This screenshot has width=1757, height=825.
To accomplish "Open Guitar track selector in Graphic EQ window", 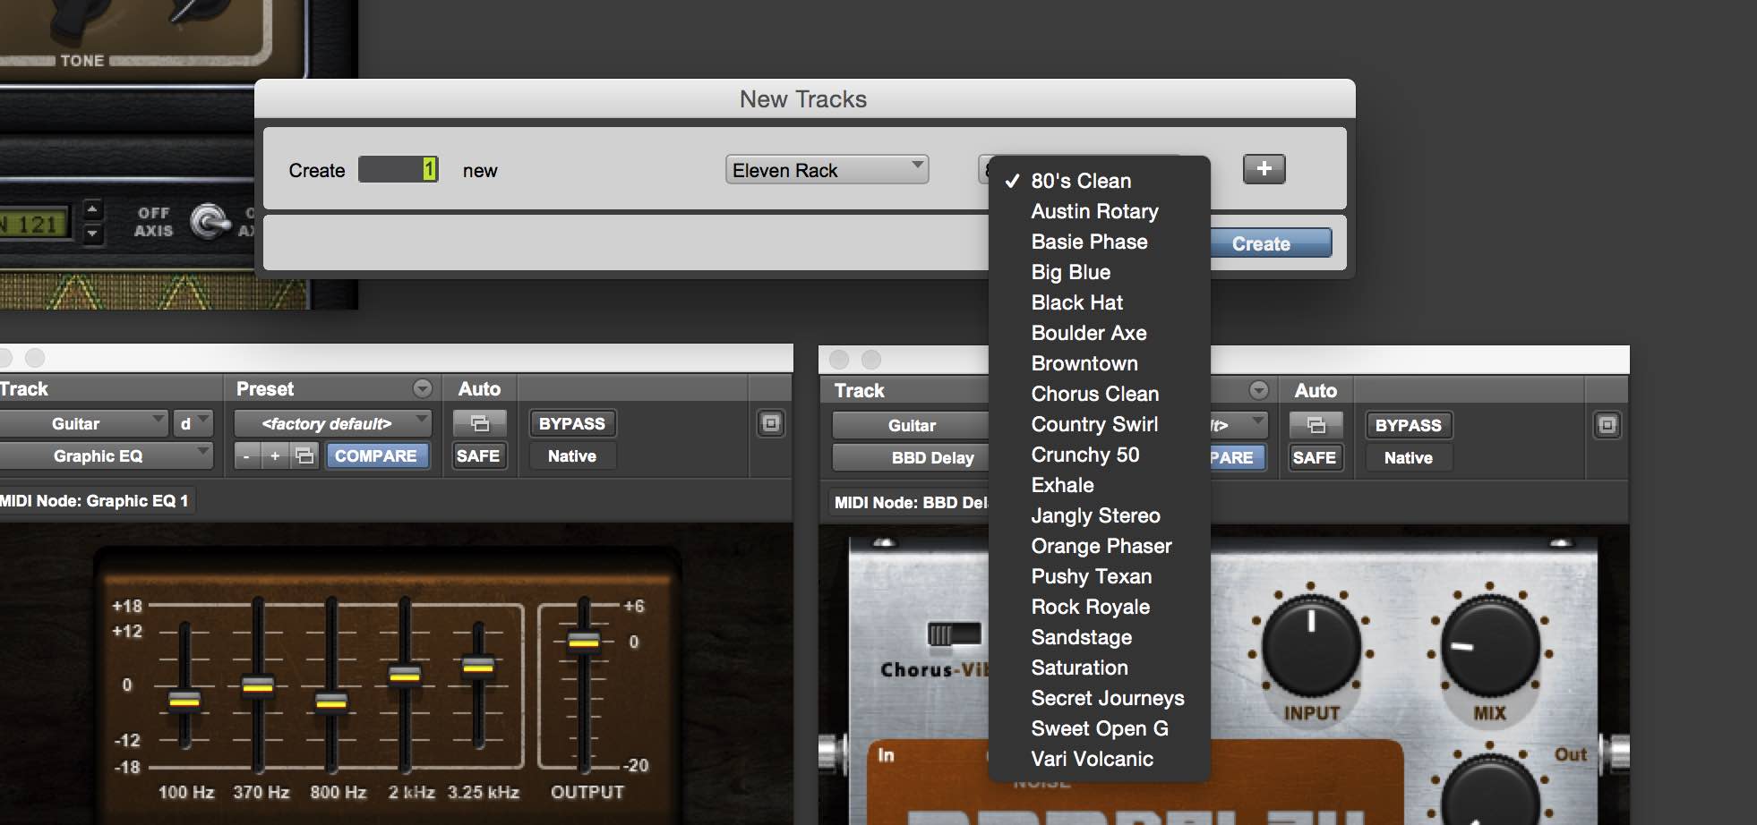I will click(x=82, y=423).
